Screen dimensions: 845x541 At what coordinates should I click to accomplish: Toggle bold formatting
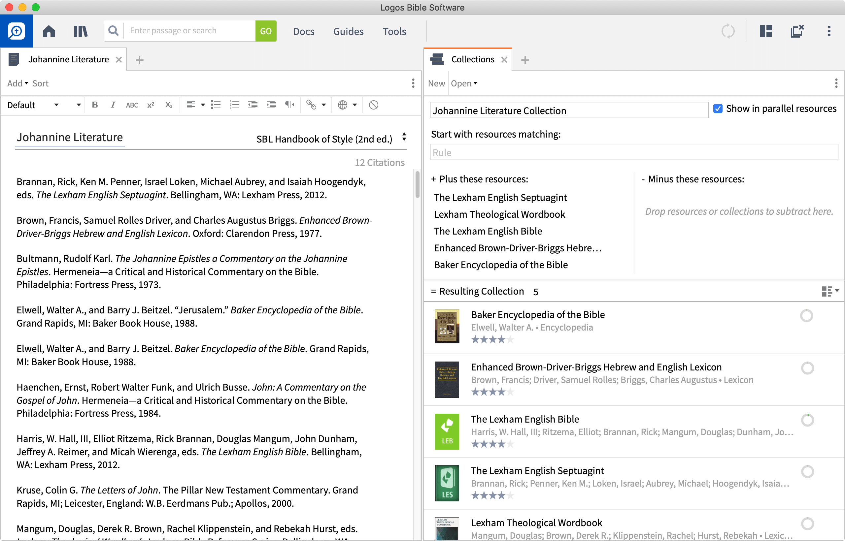(94, 105)
